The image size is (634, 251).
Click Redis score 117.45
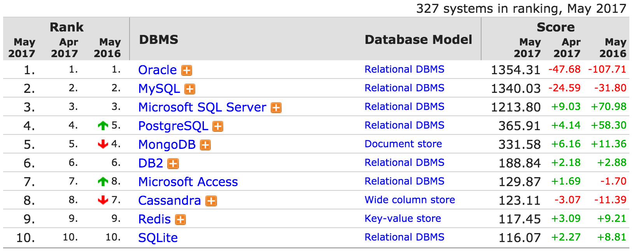point(520,219)
